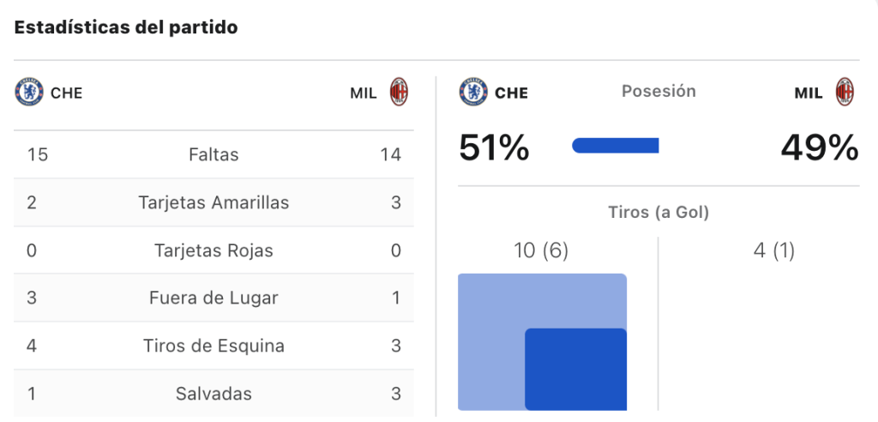This screenshot has width=878, height=422.
Task: Click the Chelsea crest in stats table header
Action: 29,92
